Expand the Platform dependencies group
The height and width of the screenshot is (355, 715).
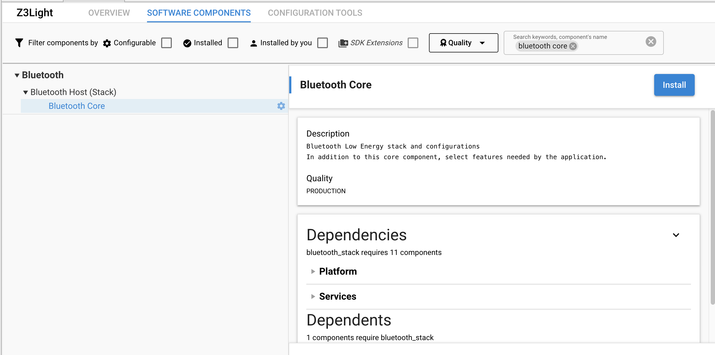pos(313,271)
